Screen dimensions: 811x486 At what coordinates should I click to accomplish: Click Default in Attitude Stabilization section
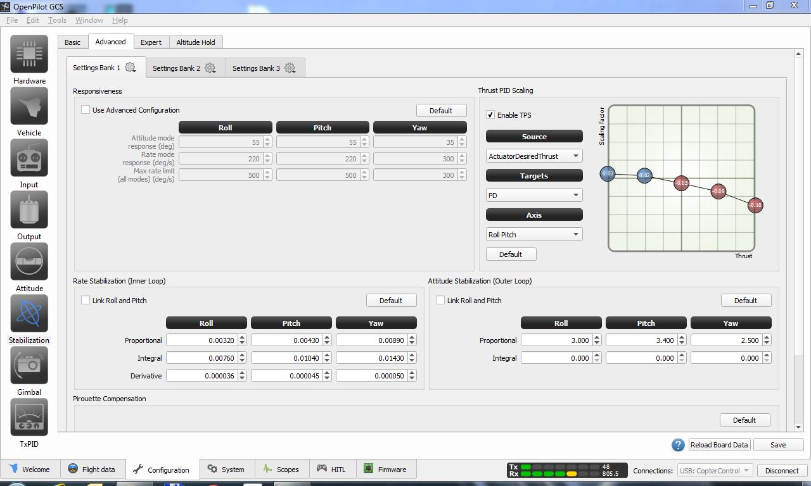pyautogui.click(x=746, y=300)
